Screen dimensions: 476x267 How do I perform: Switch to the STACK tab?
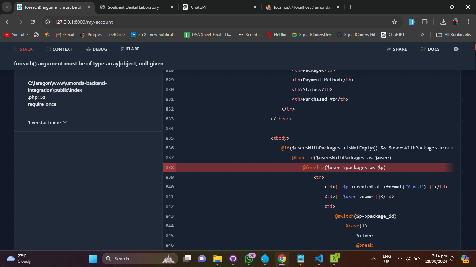pos(23,49)
